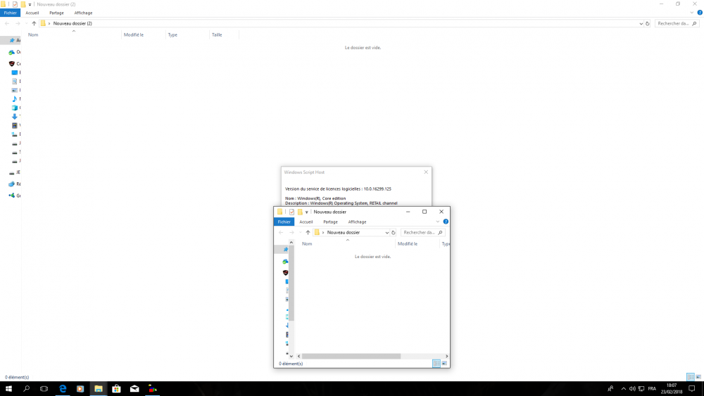
Task: Click Properties checkmark icon in small window title bar
Action: (x=292, y=212)
